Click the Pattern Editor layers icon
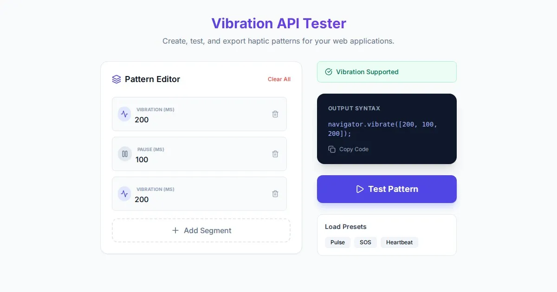Image resolution: width=557 pixels, height=292 pixels. tap(117, 79)
